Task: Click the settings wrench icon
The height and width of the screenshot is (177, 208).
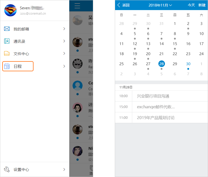Action: (7, 169)
